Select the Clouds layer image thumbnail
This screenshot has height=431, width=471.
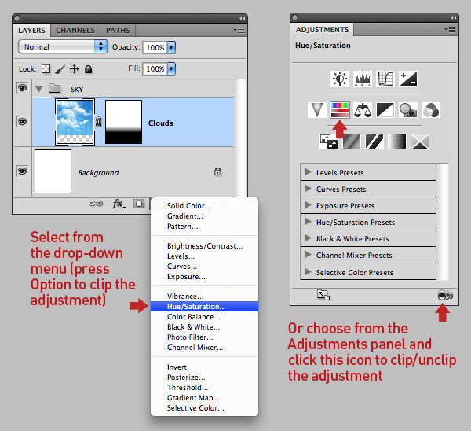pyautogui.click(x=75, y=122)
